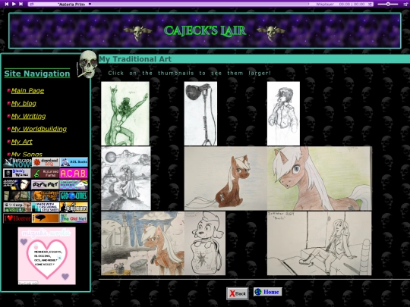The height and width of the screenshot is (307, 410).
Task: Enlarge the microphone stand drawing
Action: 200,113
